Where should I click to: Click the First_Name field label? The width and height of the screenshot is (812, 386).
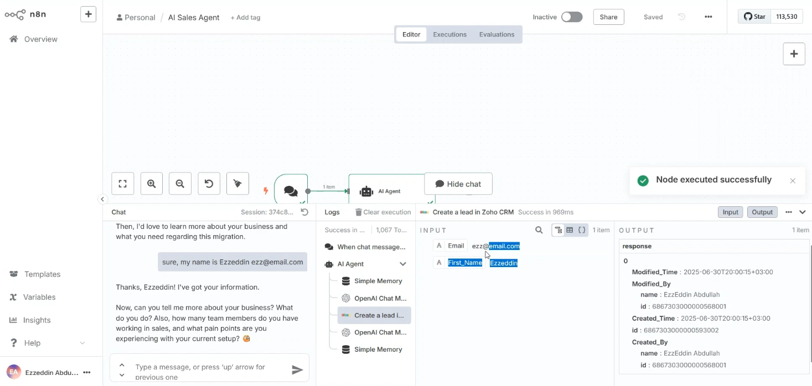(465, 263)
